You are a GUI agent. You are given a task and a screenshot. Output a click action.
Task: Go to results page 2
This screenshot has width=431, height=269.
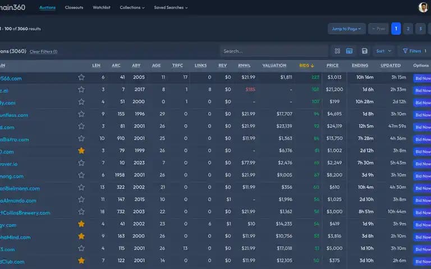pos(408,29)
